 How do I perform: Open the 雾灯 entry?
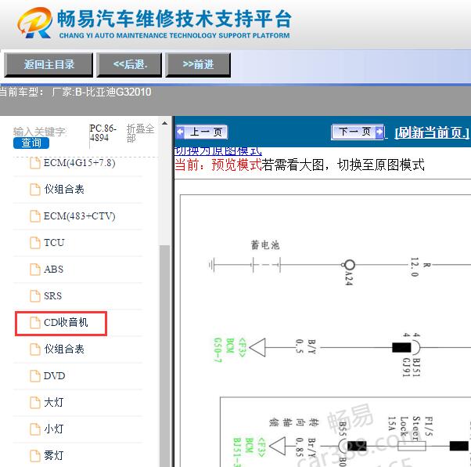point(53,455)
